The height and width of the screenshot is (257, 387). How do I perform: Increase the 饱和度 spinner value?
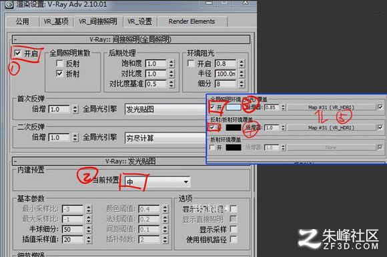pos(171,61)
